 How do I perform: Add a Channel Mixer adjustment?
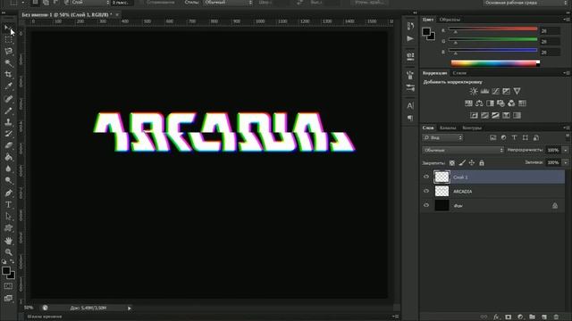tap(511, 103)
